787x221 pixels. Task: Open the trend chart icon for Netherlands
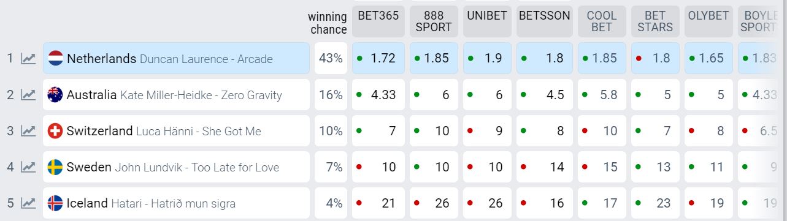pyautogui.click(x=28, y=59)
